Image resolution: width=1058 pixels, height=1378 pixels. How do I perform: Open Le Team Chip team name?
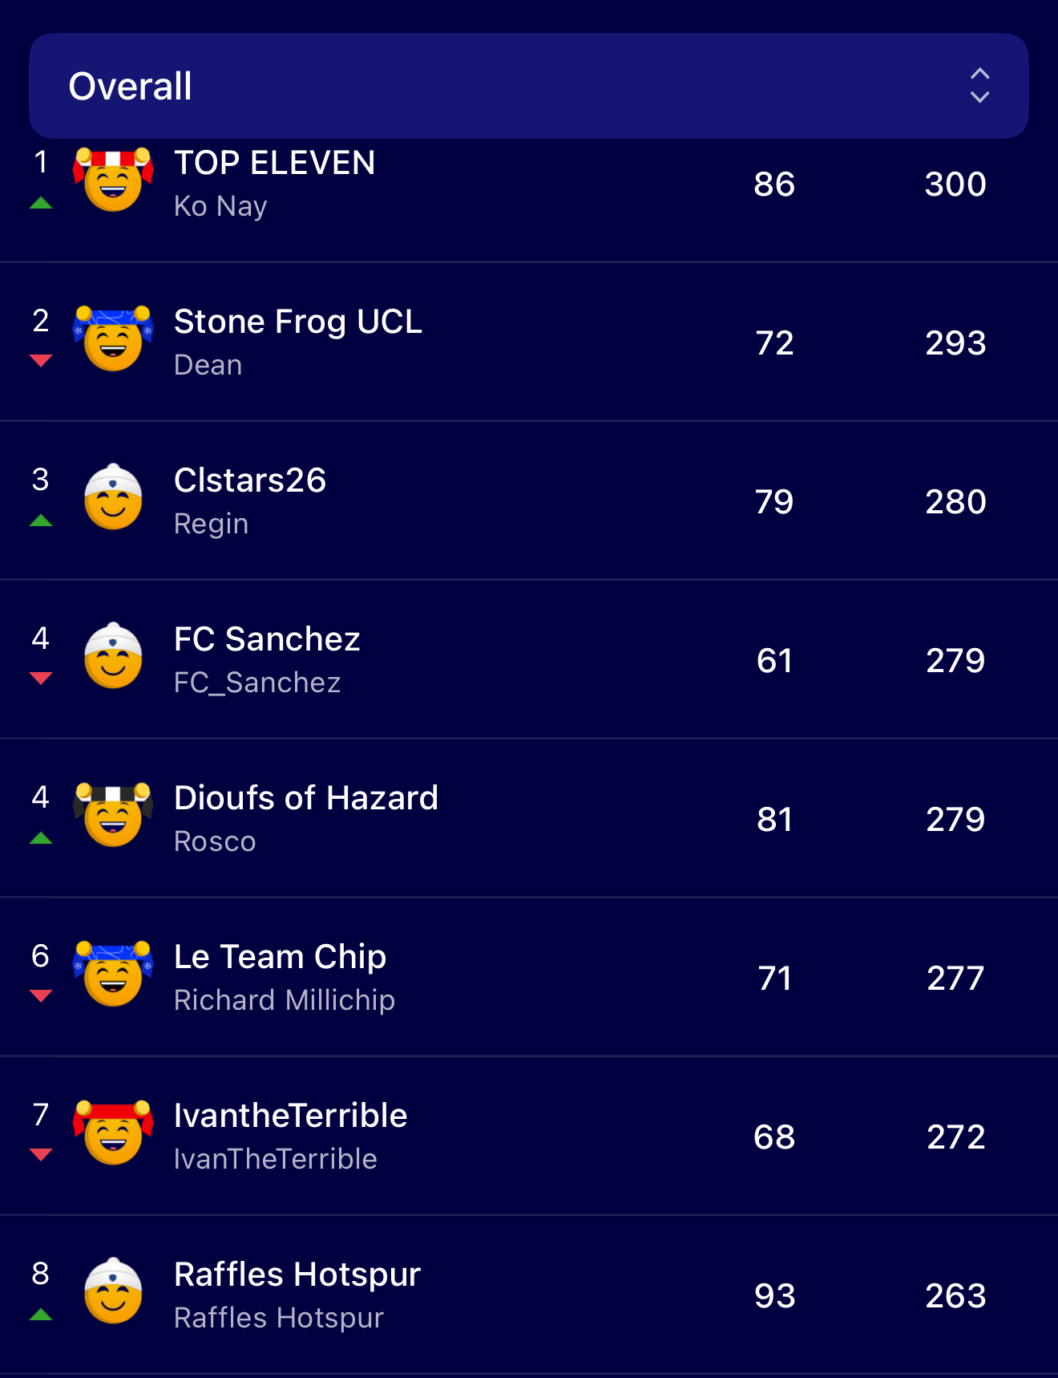(x=280, y=957)
